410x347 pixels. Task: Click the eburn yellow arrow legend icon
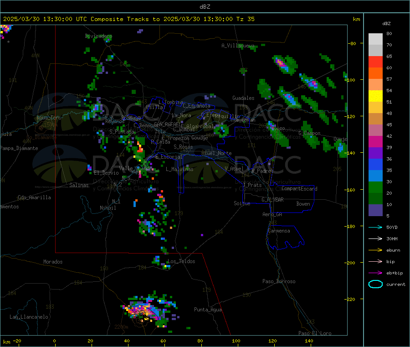coord(375,250)
